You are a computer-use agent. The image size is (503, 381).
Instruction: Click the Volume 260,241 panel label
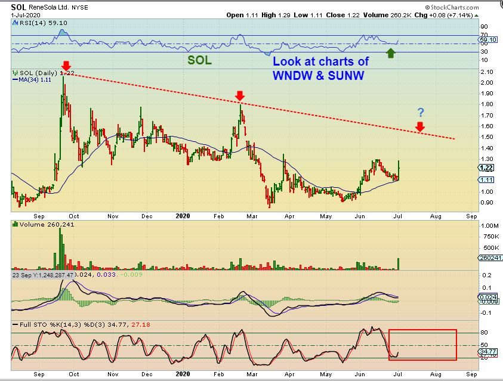click(47, 224)
